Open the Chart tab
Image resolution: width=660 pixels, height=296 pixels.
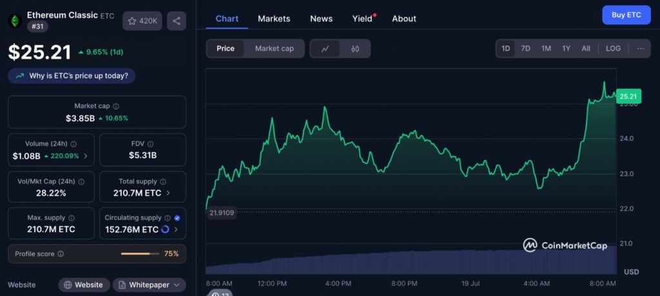click(x=227, y=19)
